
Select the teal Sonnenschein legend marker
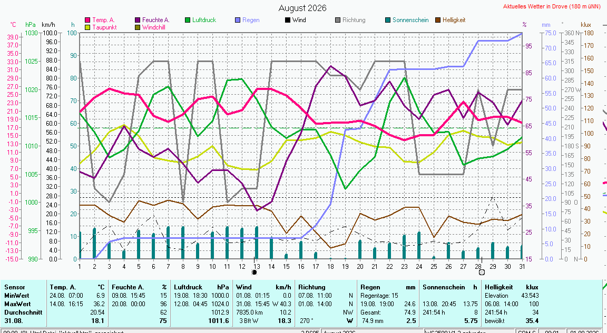(x=388, y=20)
